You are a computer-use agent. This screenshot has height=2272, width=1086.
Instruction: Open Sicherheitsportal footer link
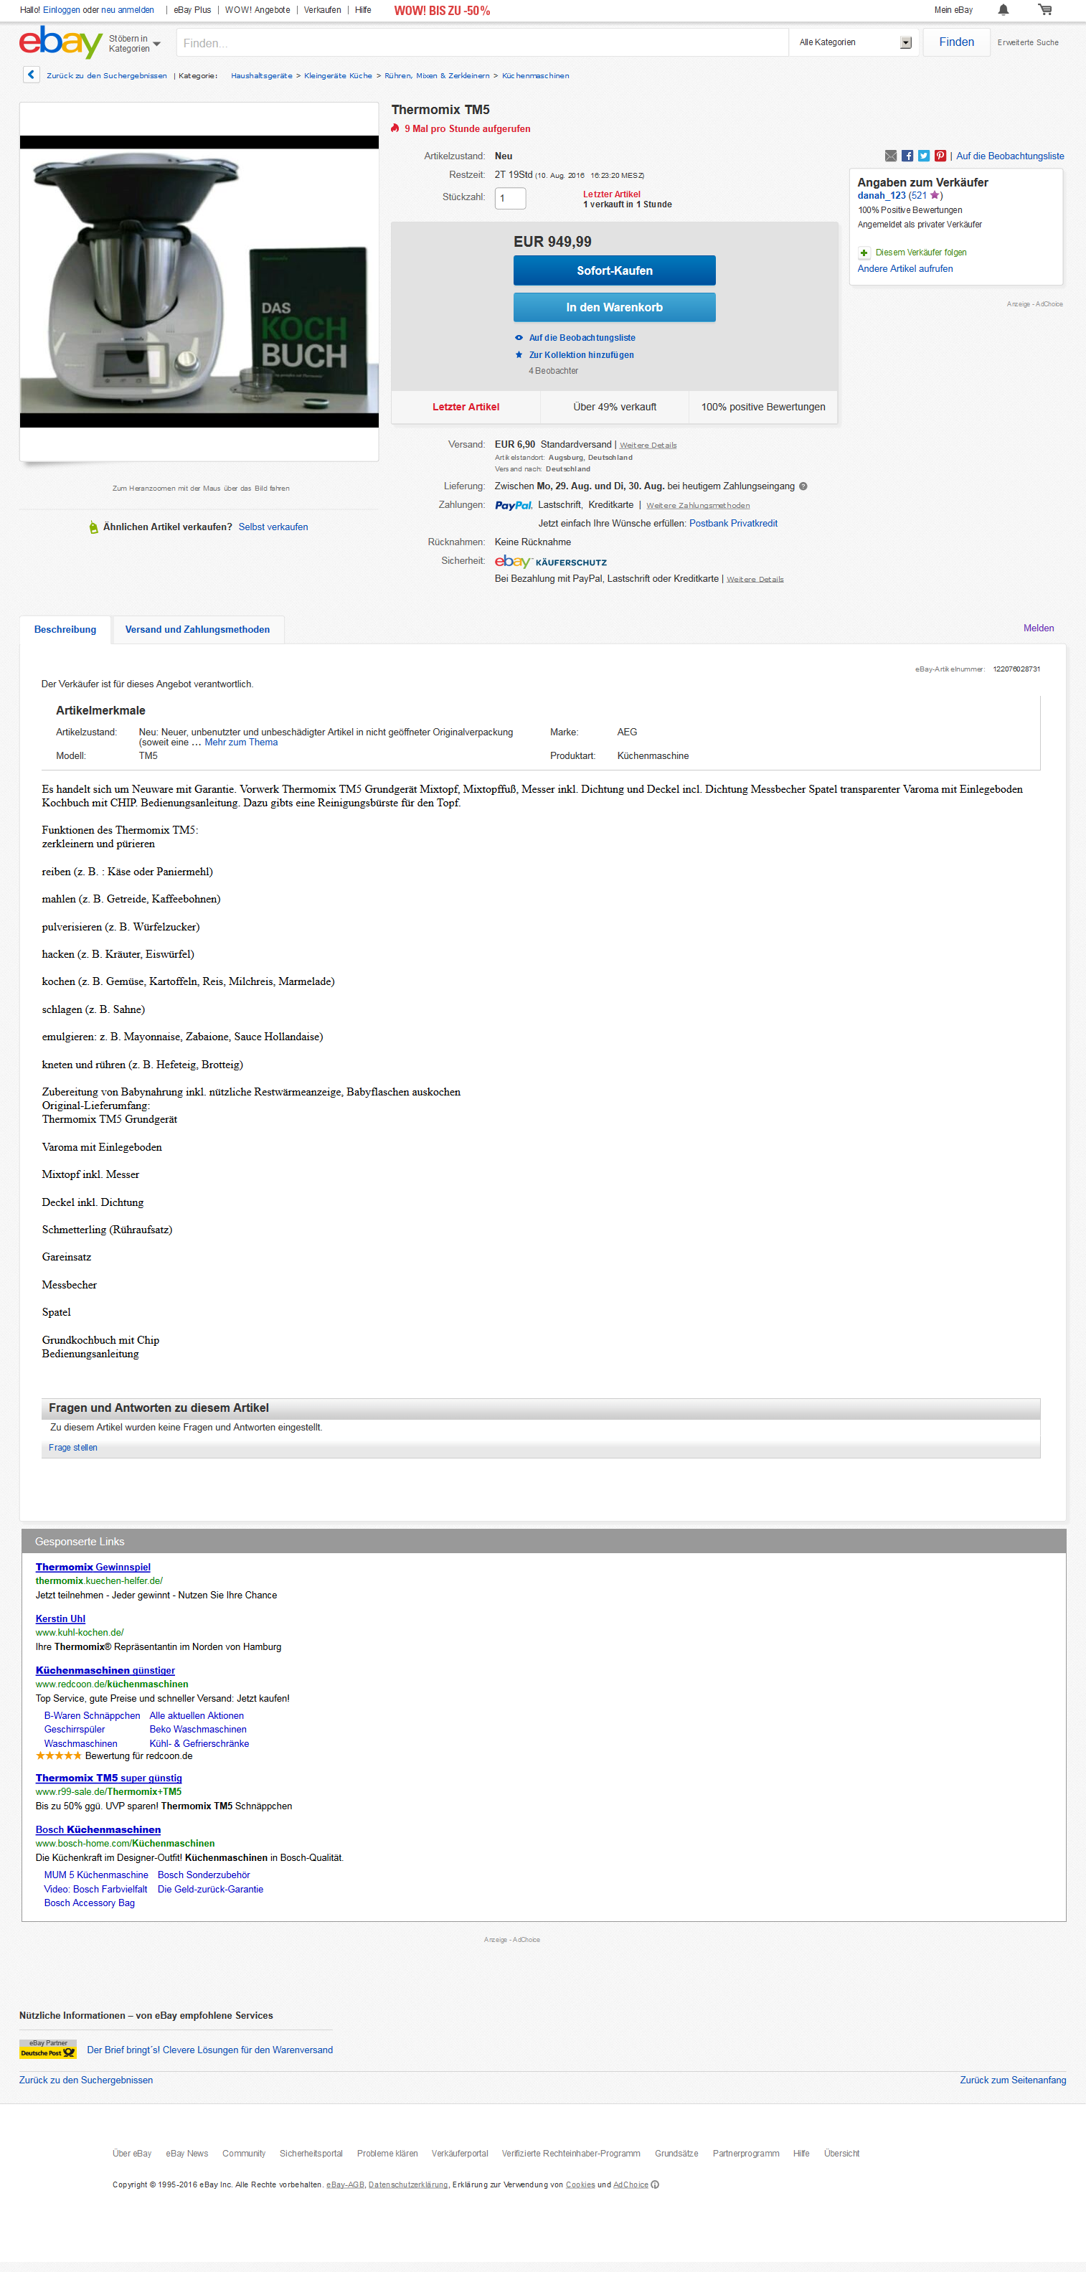coord(311,2154)
